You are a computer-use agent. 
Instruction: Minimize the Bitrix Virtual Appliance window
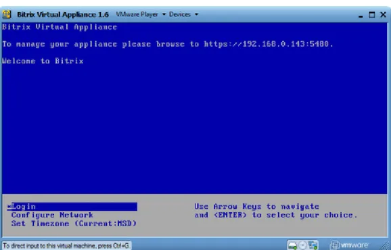click(x=361, y=16)
